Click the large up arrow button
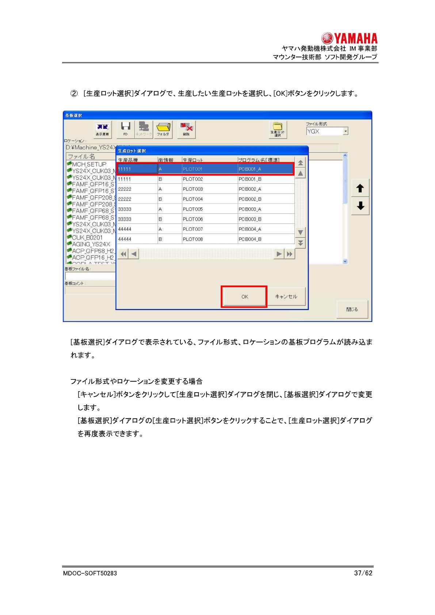435x615 pixels. coord(360,188)
